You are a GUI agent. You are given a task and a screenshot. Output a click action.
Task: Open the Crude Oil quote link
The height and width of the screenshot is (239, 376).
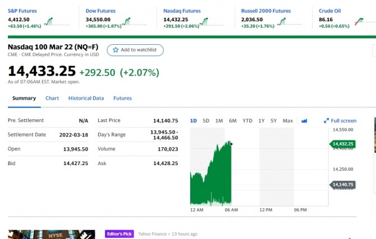329,11
